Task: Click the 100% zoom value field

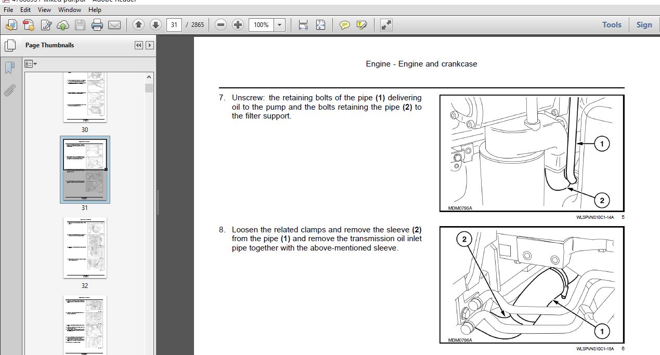Action: tap(261, 24)
